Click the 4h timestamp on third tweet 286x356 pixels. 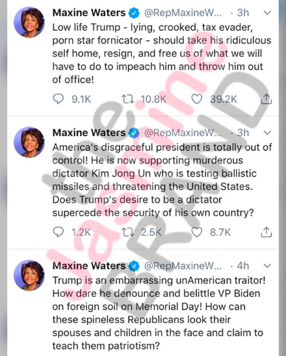(243, 265)
